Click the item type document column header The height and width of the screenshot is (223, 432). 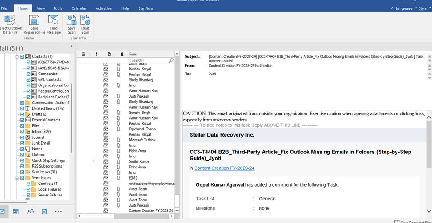click(109, 54)
